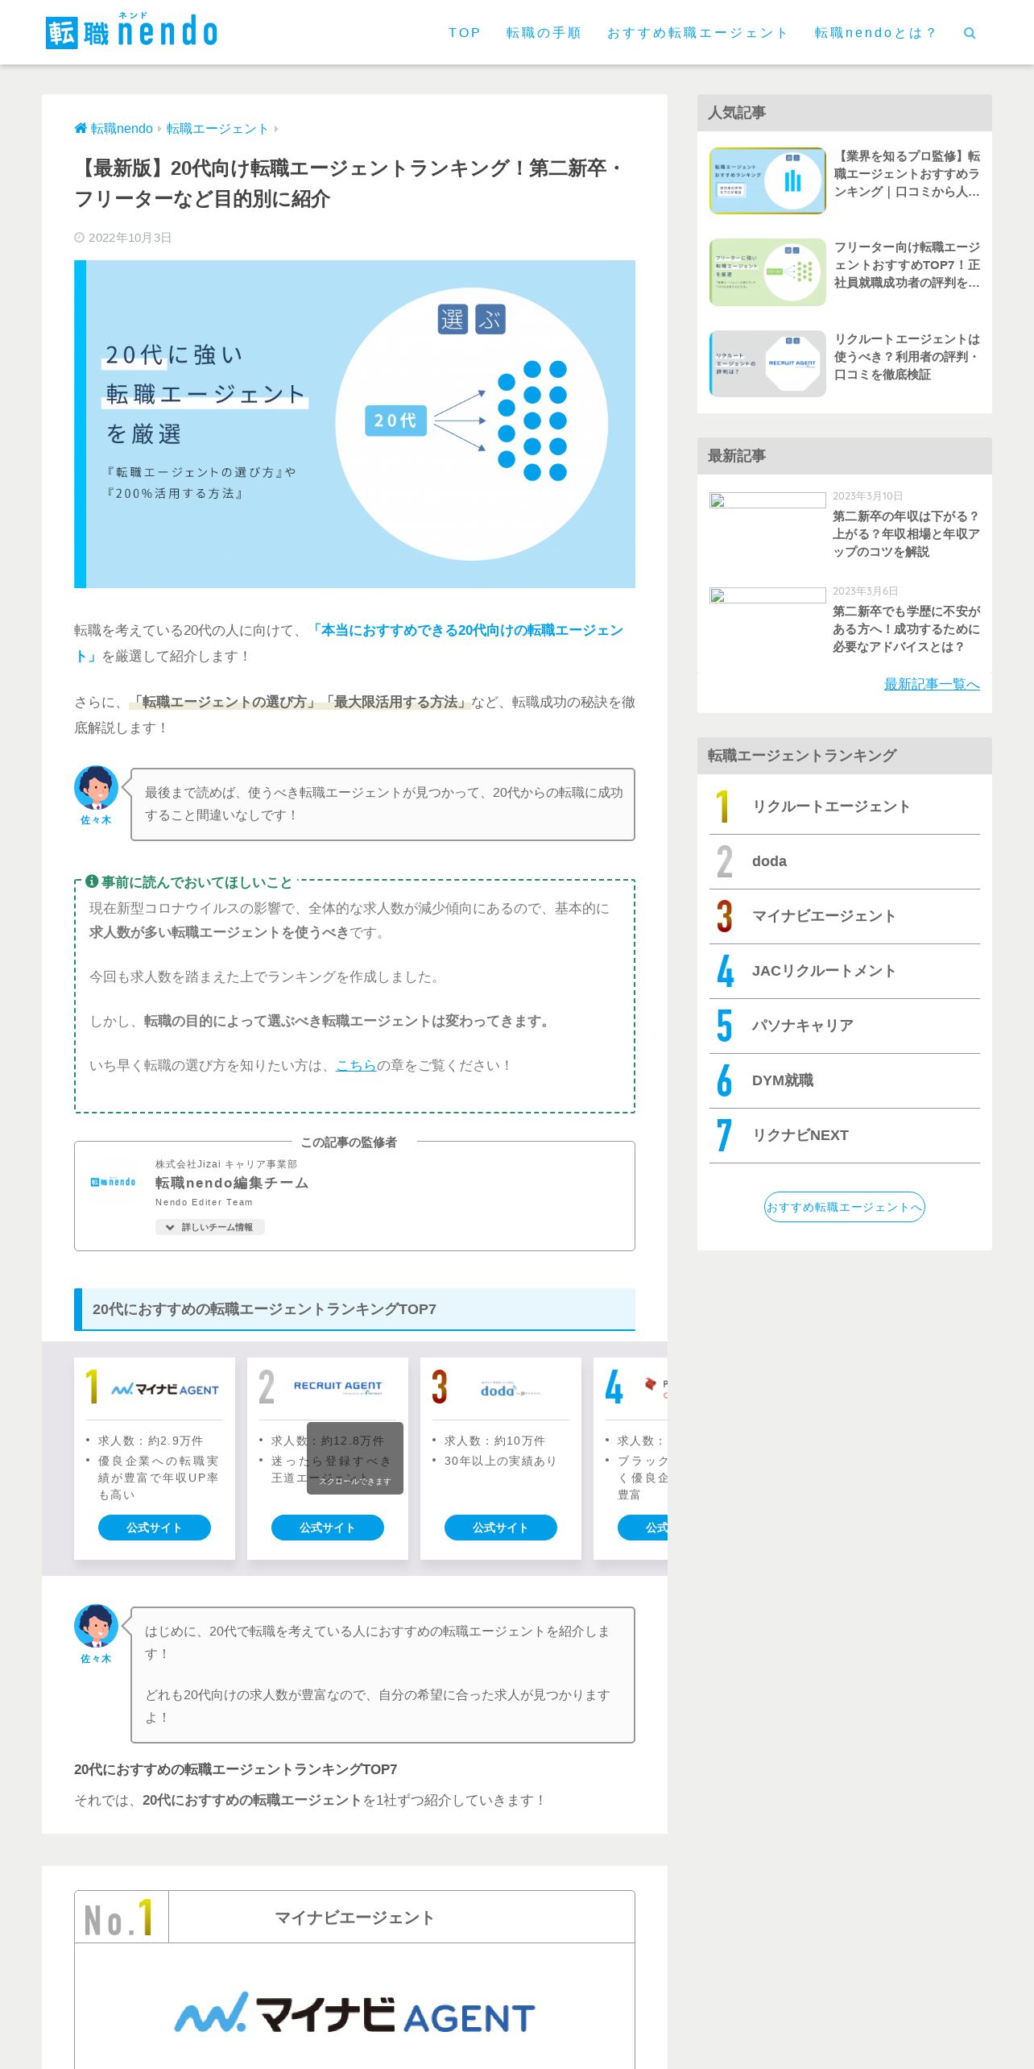Click the 転職nendo breadcrumb link

[x=122, y=129]
